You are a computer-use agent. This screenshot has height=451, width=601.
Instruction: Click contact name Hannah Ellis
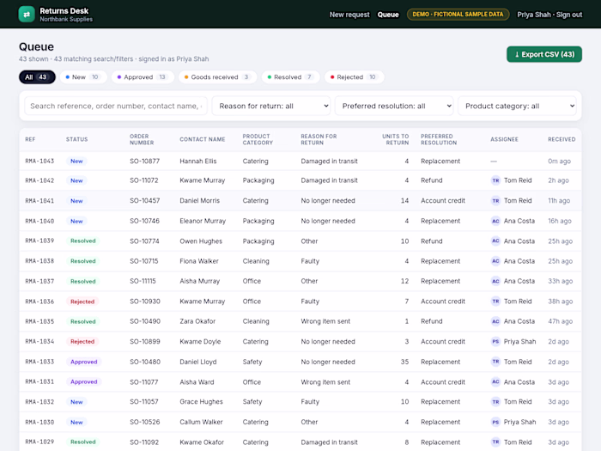[x=198, y=162]
